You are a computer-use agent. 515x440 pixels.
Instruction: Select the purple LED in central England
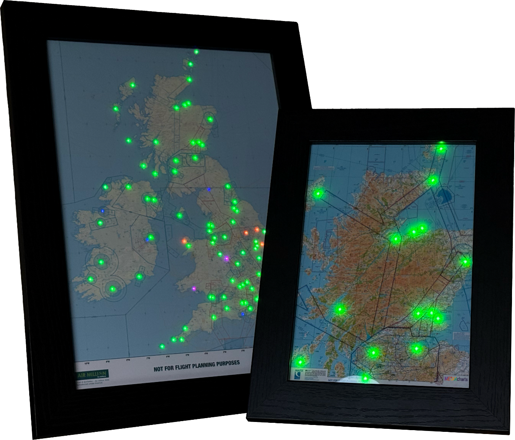click(x=227, y=258)
